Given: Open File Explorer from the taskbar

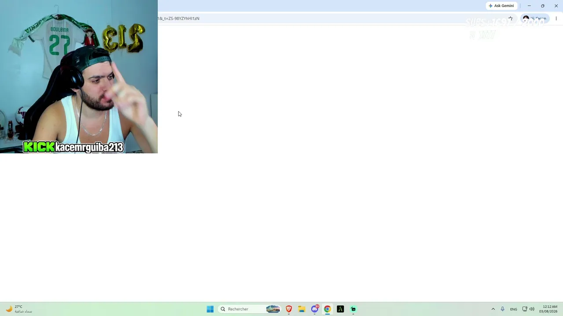Looking at the screenshot, I should [302, 309].
